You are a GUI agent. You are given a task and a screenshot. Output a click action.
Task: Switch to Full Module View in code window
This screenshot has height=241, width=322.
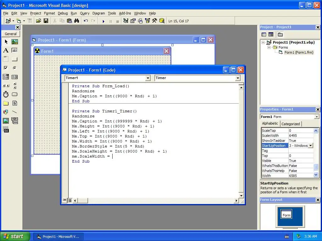click(70, 201)
